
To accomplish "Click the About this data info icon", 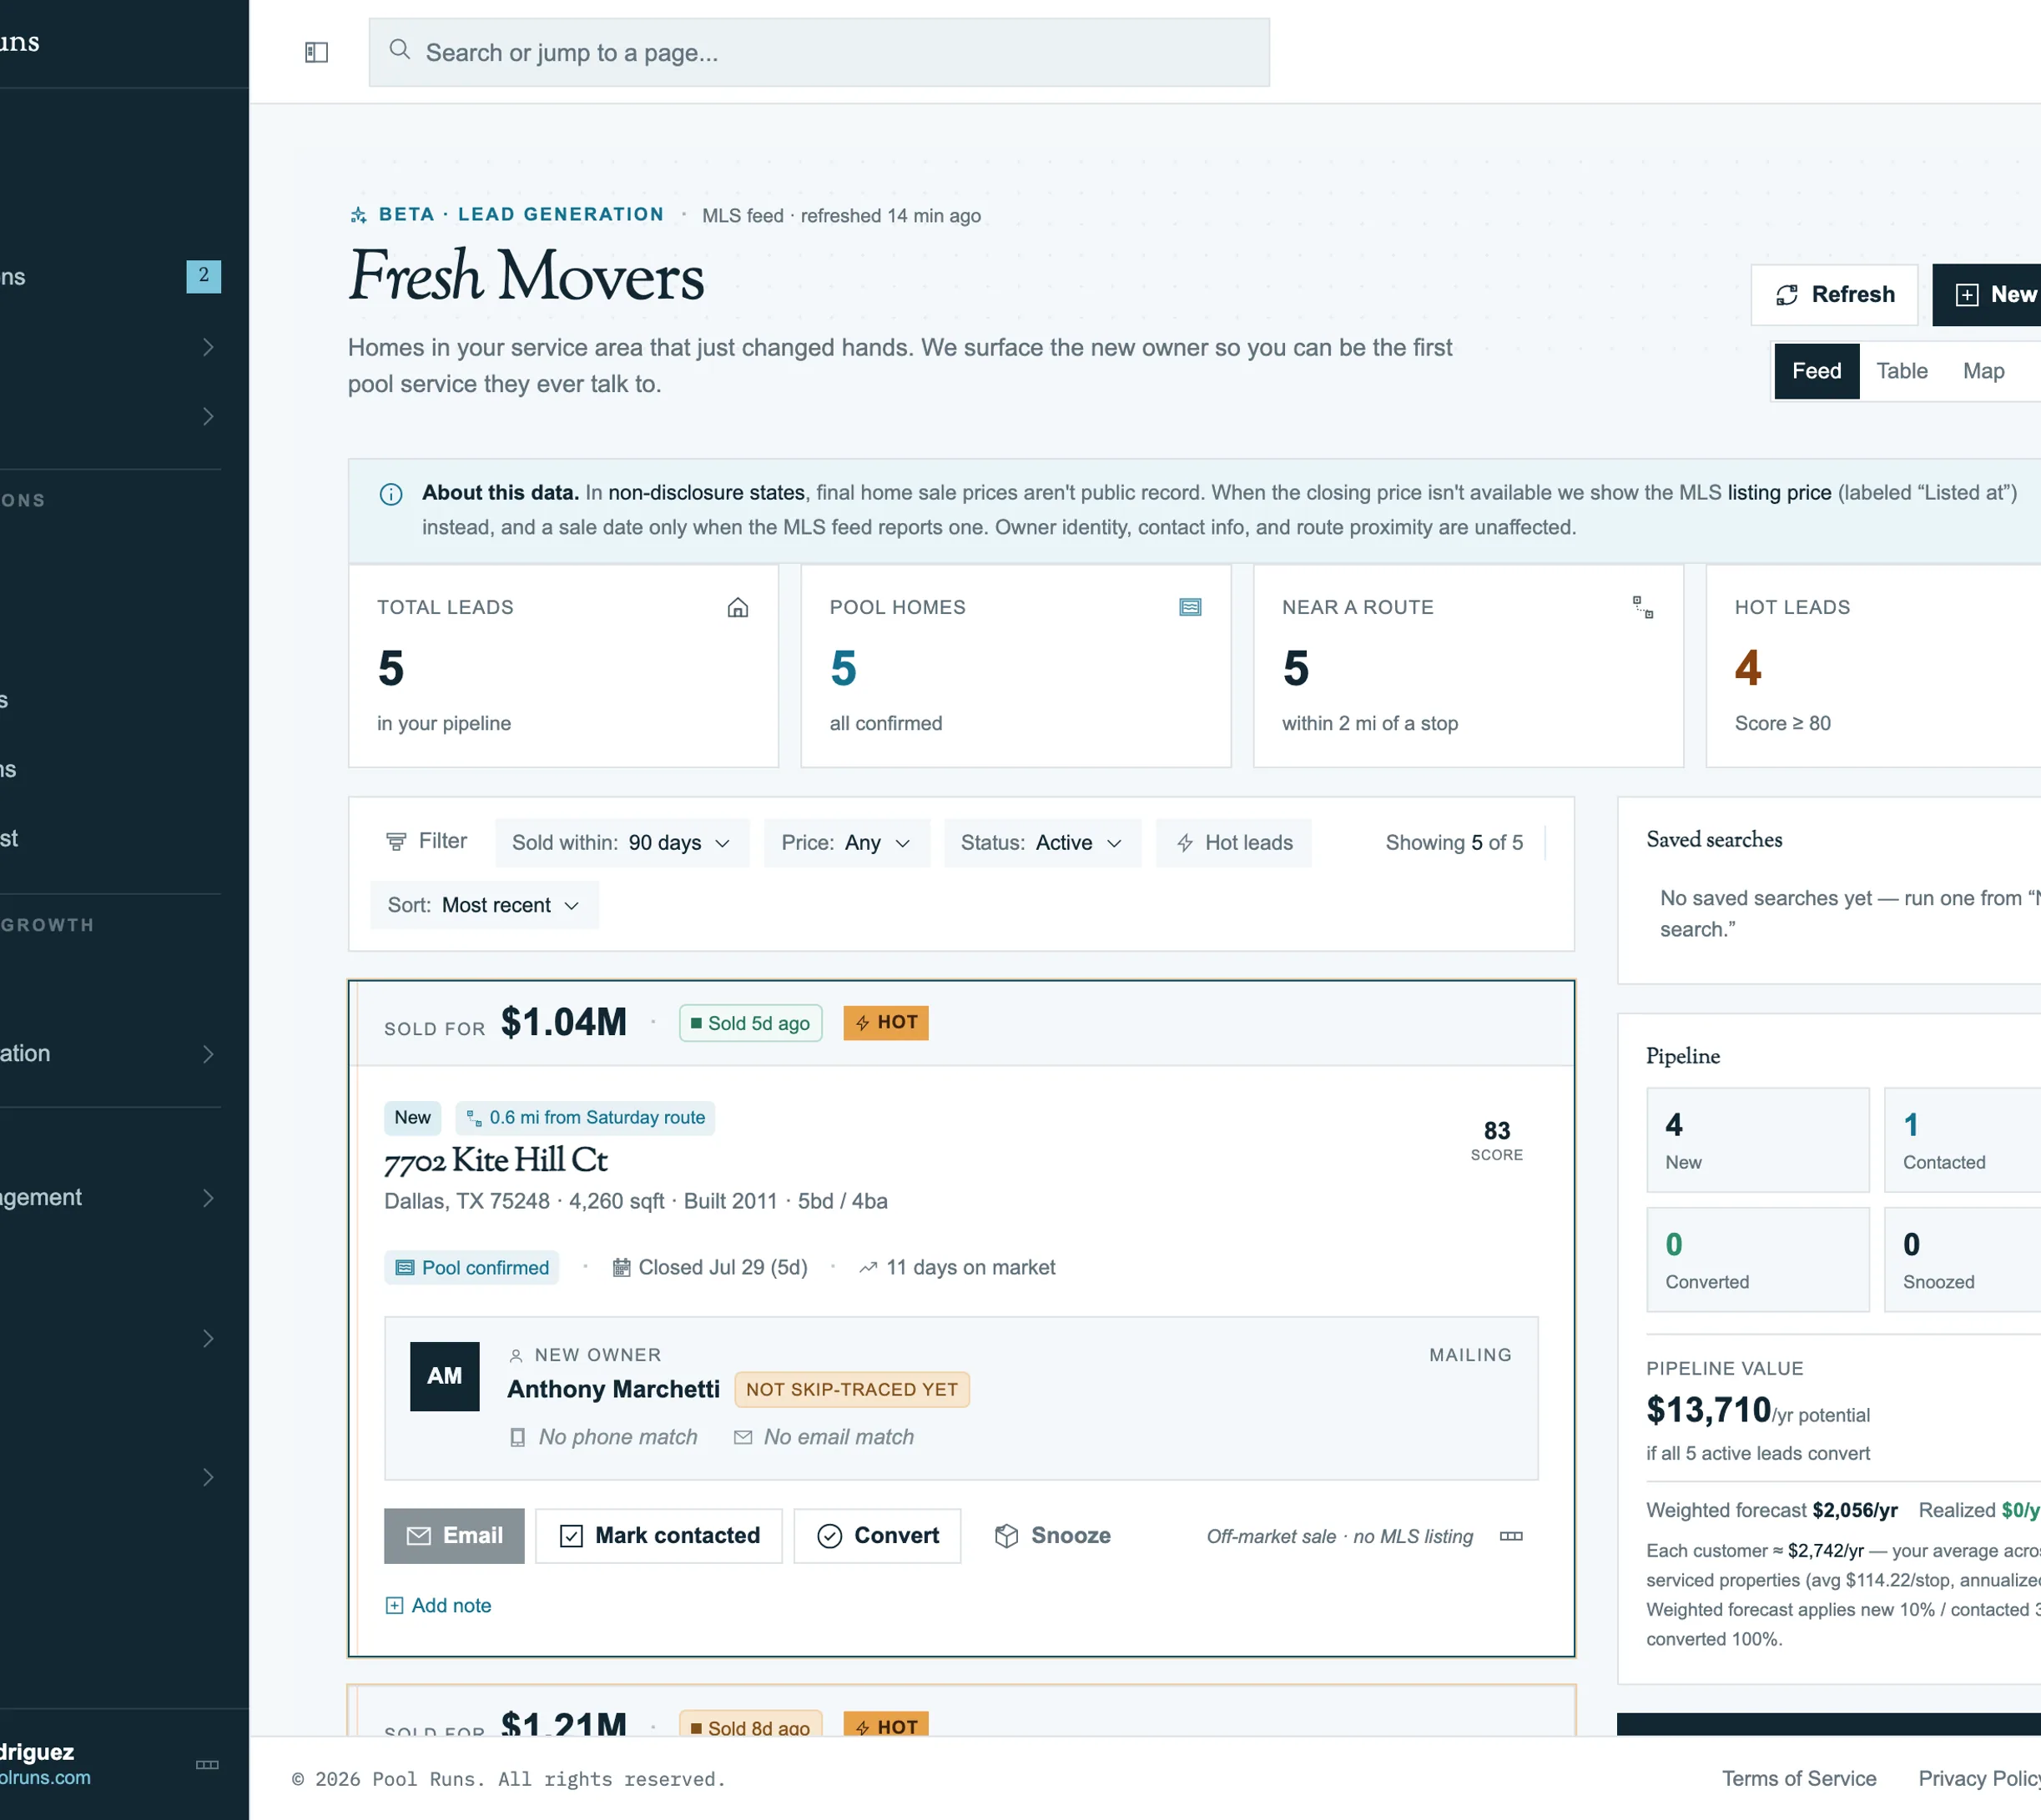I will click(x=391, y=494).
